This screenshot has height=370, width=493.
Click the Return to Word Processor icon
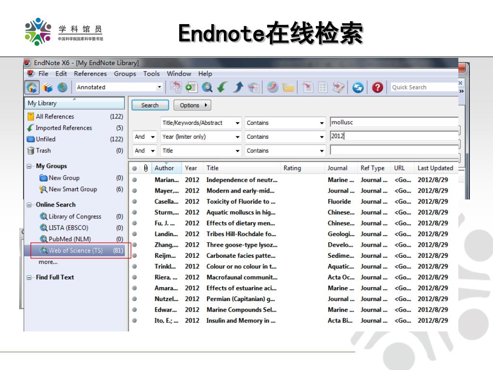pos(338,87)
